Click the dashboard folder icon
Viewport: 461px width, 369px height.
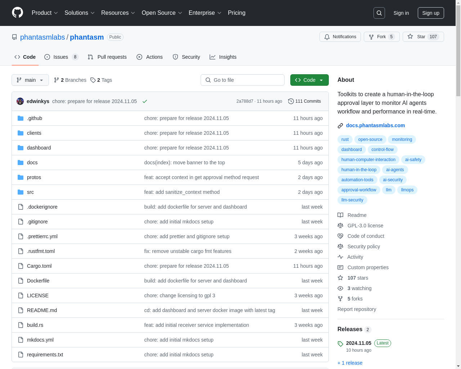(21, 148)
